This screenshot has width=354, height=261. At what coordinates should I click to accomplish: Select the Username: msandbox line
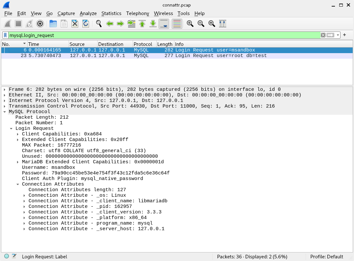tap(48, 168)
